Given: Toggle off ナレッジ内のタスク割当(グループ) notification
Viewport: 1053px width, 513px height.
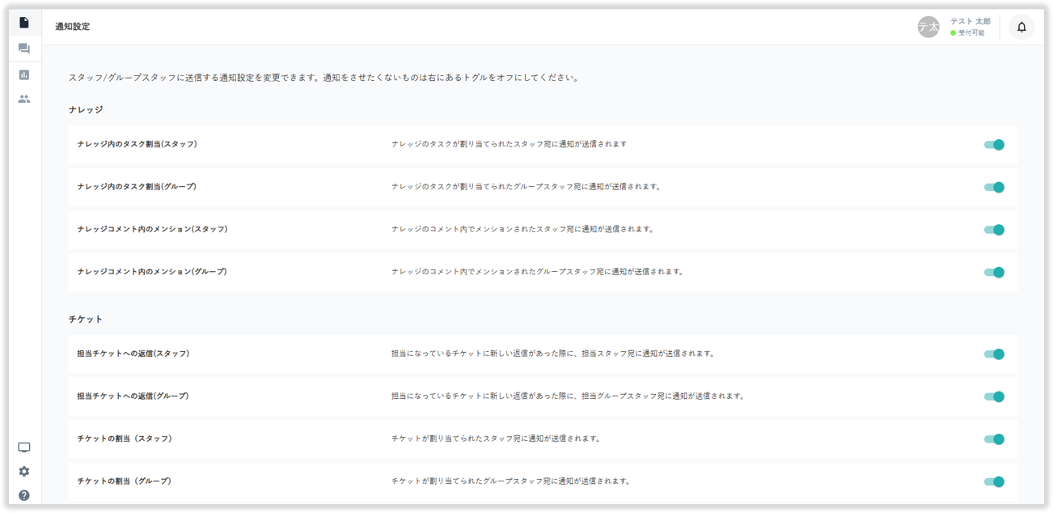Looking at the screenshot, I should [x=994, y=187].
